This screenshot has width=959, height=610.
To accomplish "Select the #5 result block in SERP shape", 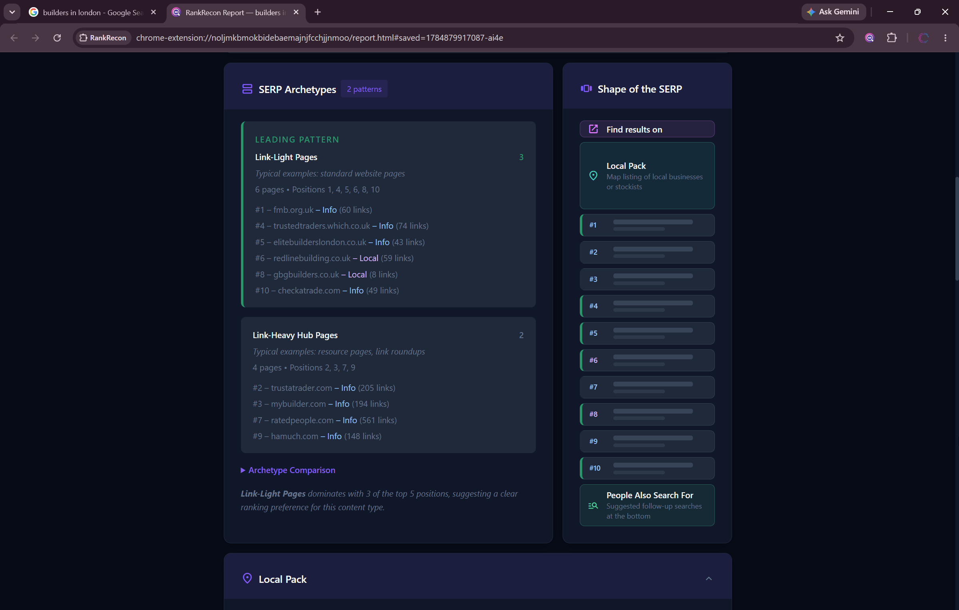I will pyautogui.click(x=647, y=333).
